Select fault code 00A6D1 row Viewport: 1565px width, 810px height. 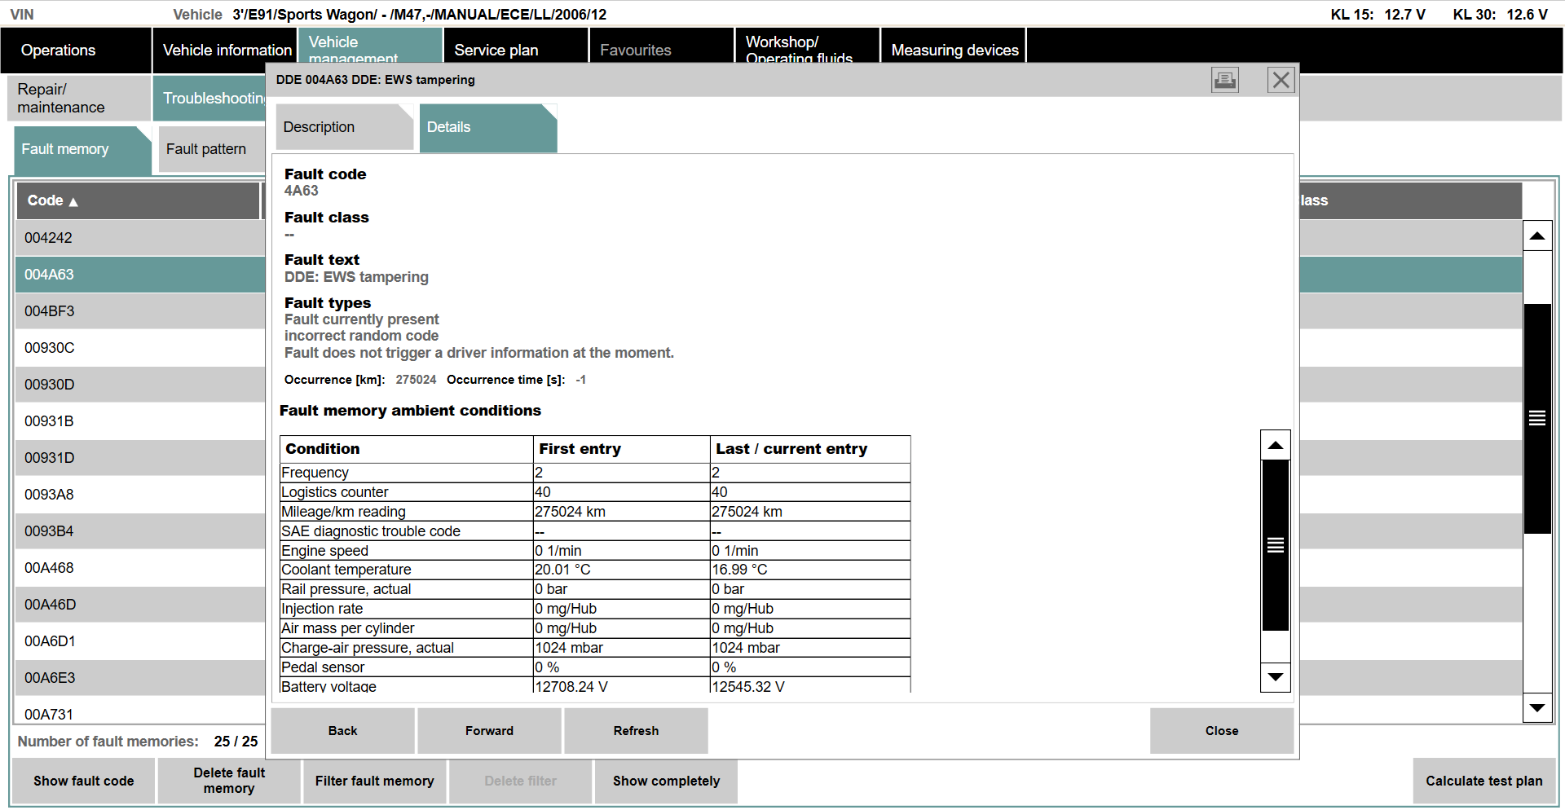point(140,641)
